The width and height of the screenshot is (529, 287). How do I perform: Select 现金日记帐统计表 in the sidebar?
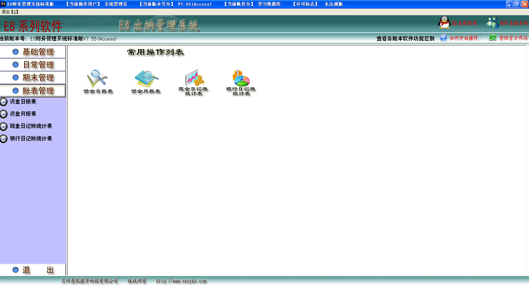[x=31, y=126]
